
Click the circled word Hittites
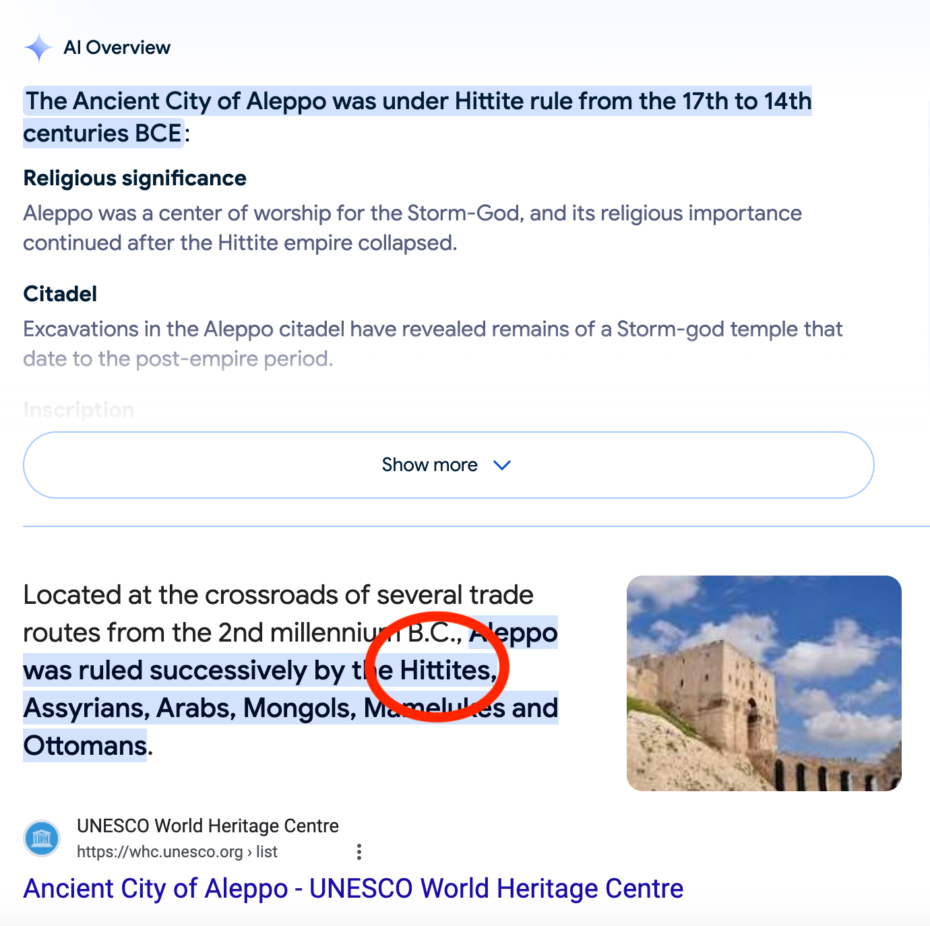[448, 671]
